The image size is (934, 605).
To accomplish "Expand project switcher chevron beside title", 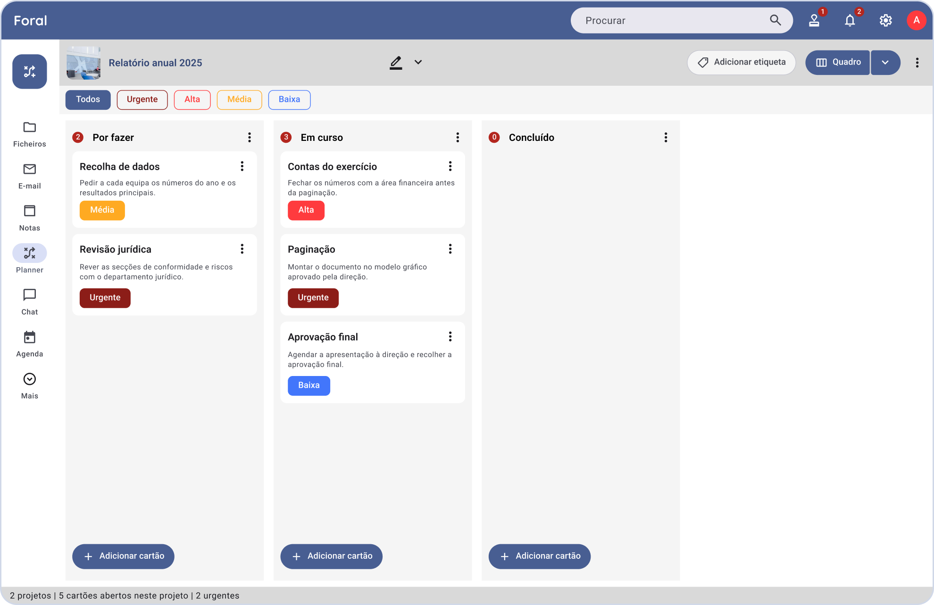I will tap(418, 62).
